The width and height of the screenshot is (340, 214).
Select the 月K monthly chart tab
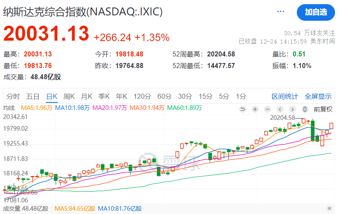click(86, 97)
